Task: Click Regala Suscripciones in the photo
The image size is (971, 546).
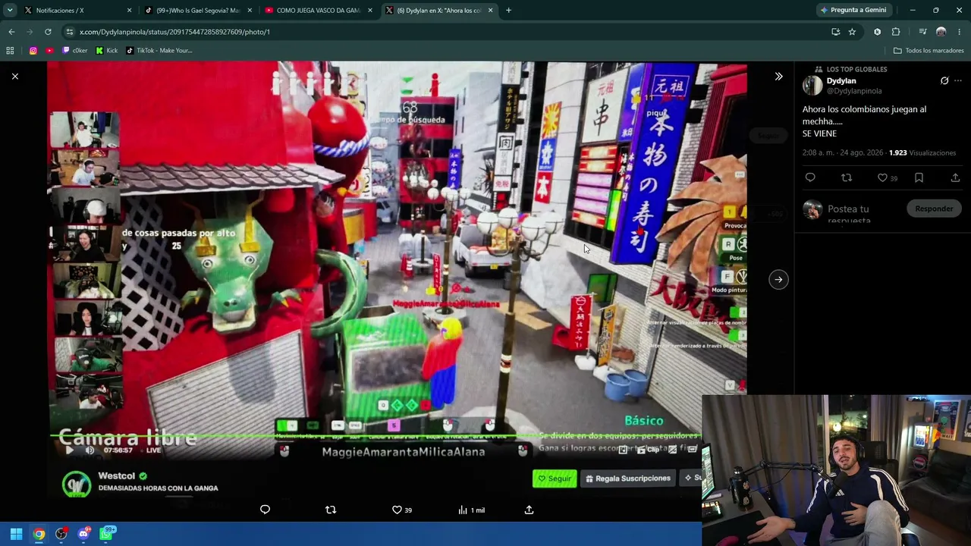Action: tap(628, 479)
